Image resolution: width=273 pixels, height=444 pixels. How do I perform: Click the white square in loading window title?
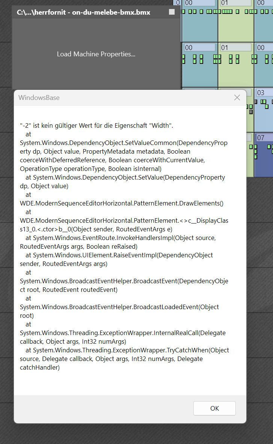(x=172, y=12)
